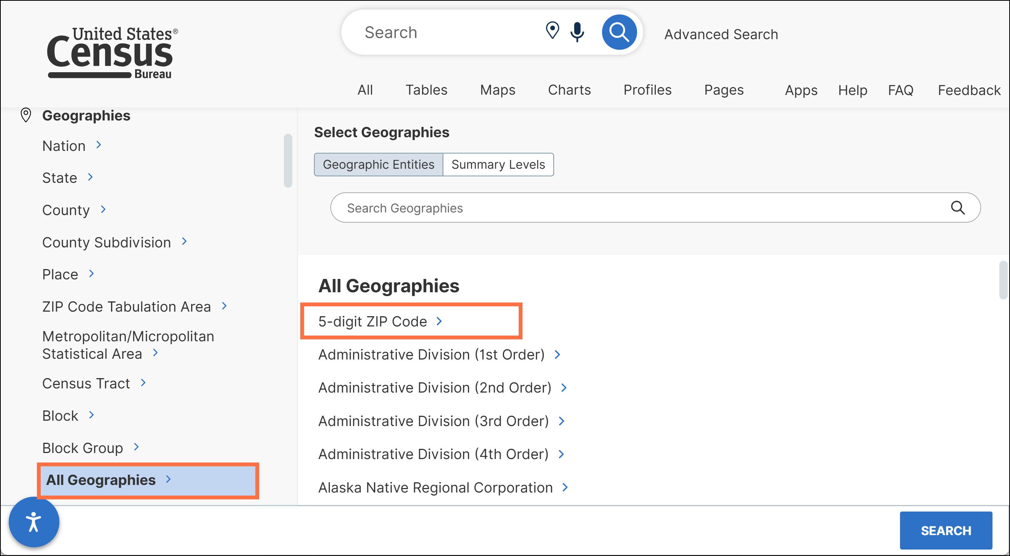
Task: Expand the Block geography
Action: pos(68,415)
